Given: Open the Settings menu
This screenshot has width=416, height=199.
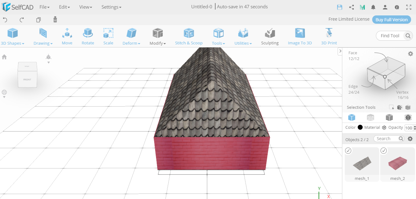Looking at the screenshot, I should pyautogui.click(x=111, y=7).
